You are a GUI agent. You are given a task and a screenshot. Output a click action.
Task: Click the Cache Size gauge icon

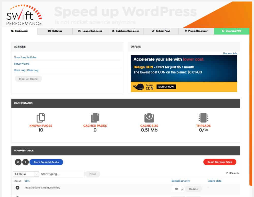pos(149,118)
